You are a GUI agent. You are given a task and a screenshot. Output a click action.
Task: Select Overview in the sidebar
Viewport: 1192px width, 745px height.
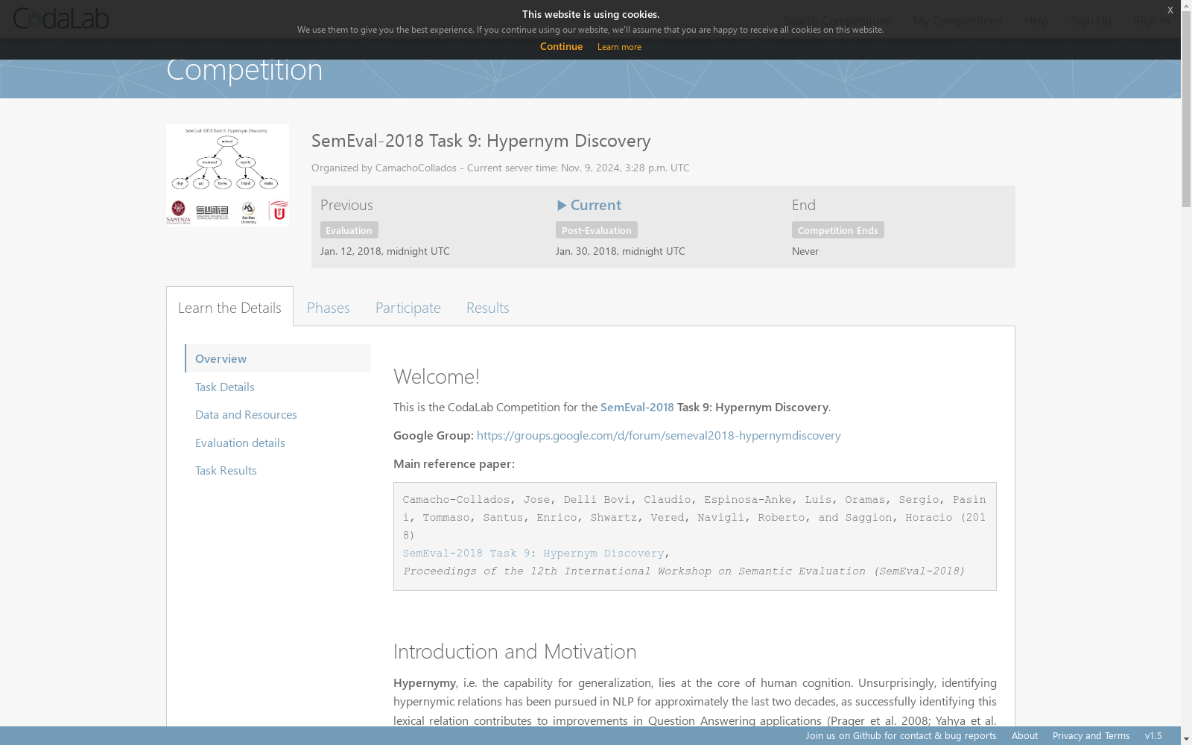pyautogui.click(x=278, y=358)
